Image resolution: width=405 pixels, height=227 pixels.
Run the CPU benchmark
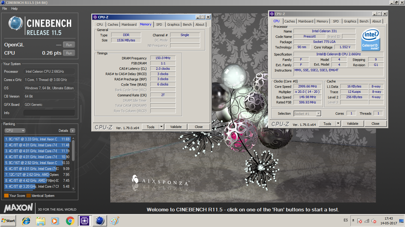(69, 53)
